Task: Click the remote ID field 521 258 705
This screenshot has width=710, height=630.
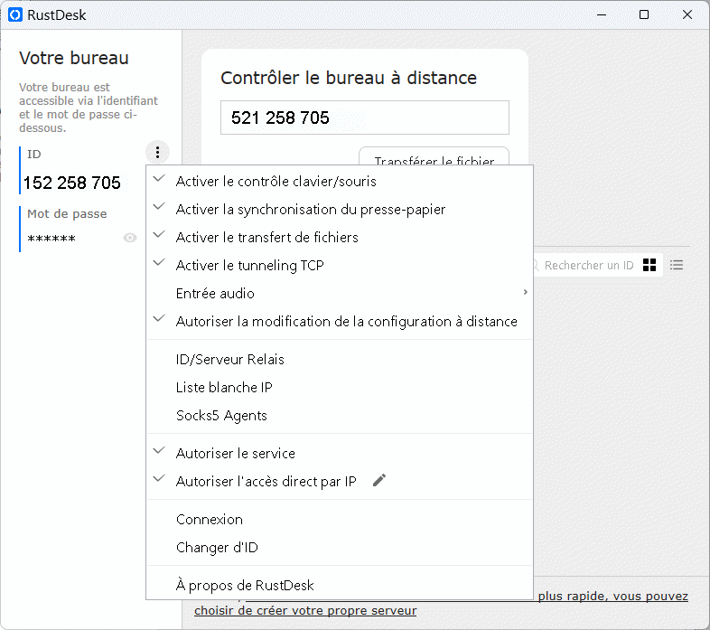Action: click(365, 118)
